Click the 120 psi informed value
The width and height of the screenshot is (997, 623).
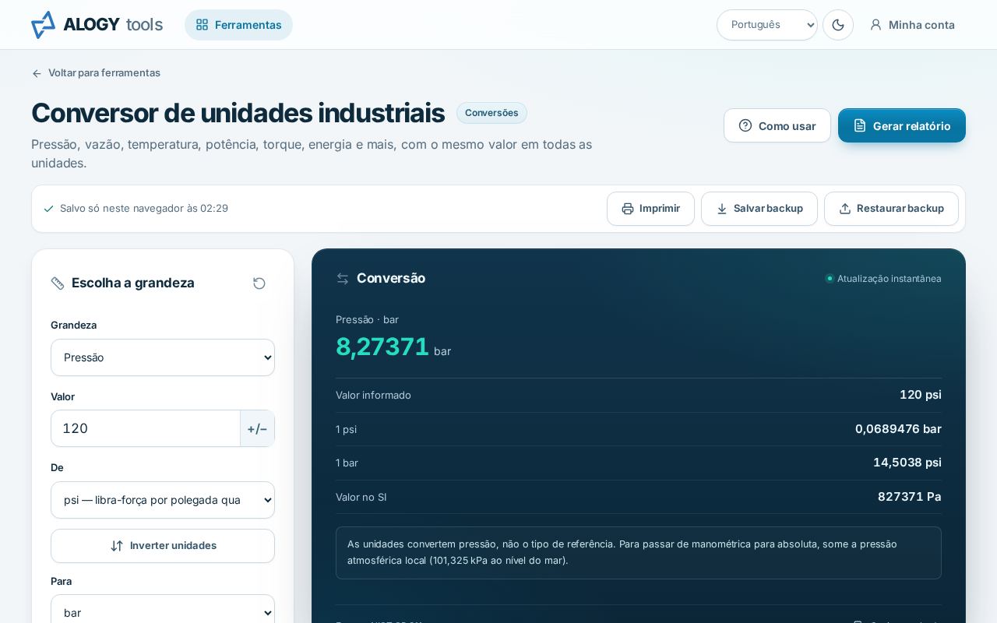tap(921, 395)
